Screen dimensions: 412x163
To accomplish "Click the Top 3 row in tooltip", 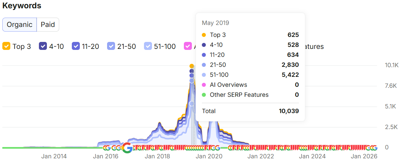I will pos(250,35).
